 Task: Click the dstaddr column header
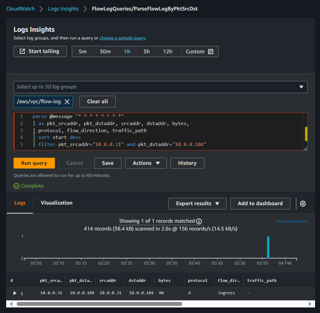[137, 281]
